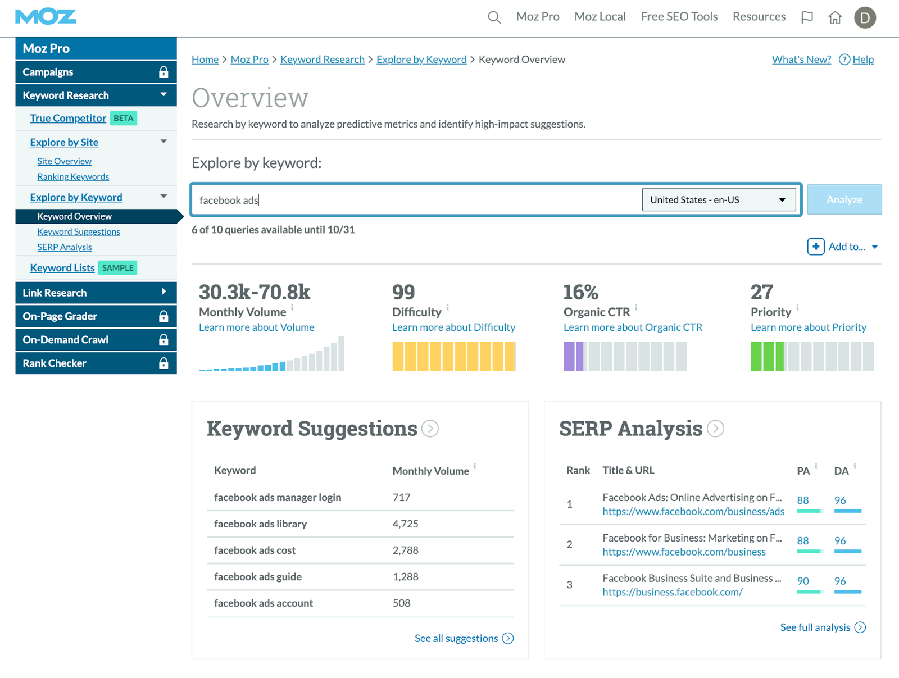Click the Analyze button
Image resolution: width=899 pixels, height=678 pixels.
[x=844, y=199]
